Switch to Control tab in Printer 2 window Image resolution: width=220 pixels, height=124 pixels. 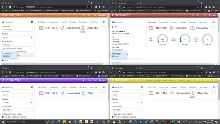tap(174, 22)
